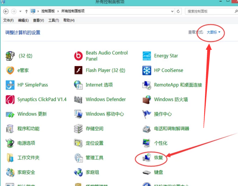Click the Energy Star icon
The image size is (238, 186).
tap(147, 56)
